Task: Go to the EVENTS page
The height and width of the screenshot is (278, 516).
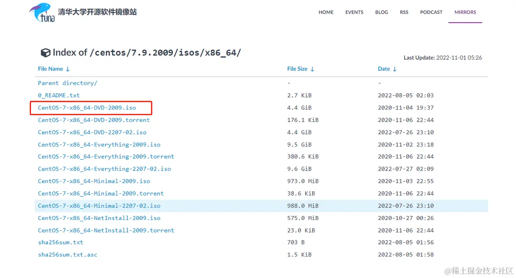Action: (354, 12)
